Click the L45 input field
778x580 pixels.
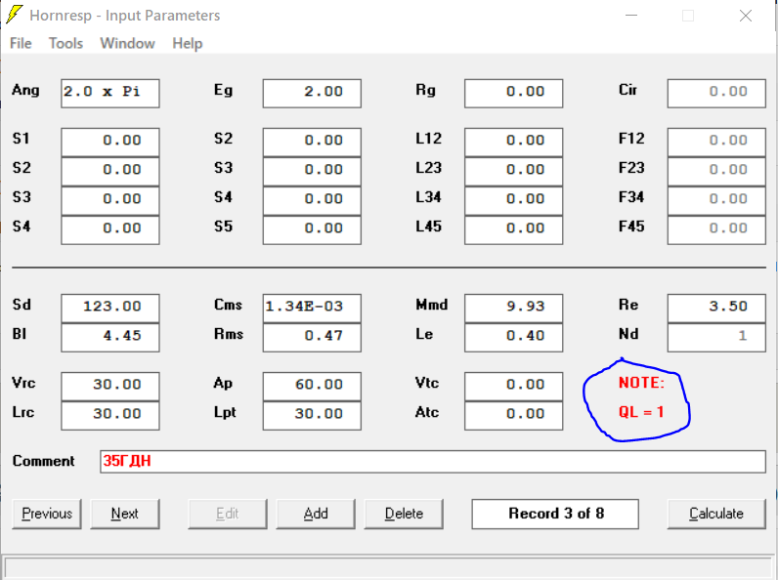click(x=513, y=230)
